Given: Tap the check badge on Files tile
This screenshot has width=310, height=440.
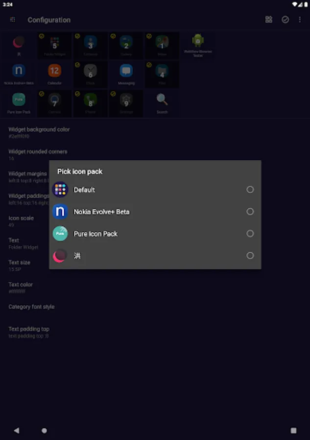Looking at the screenshot, I should tap(149, 65).
